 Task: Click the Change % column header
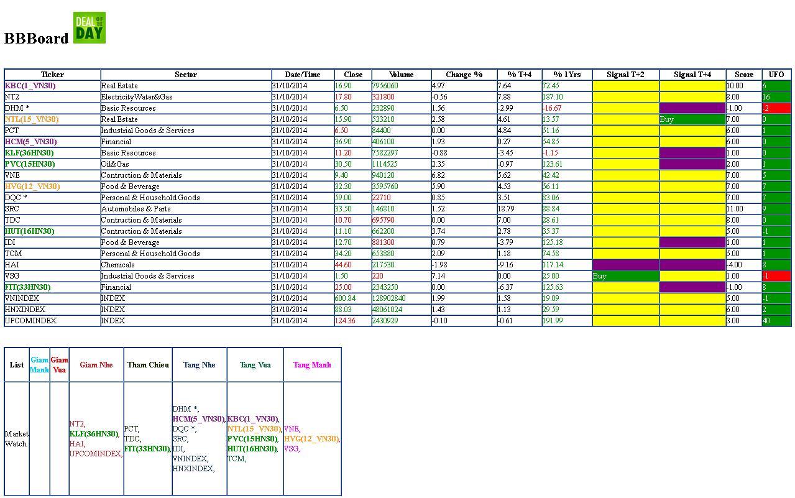pyautogui.click(x=464, y=75)
